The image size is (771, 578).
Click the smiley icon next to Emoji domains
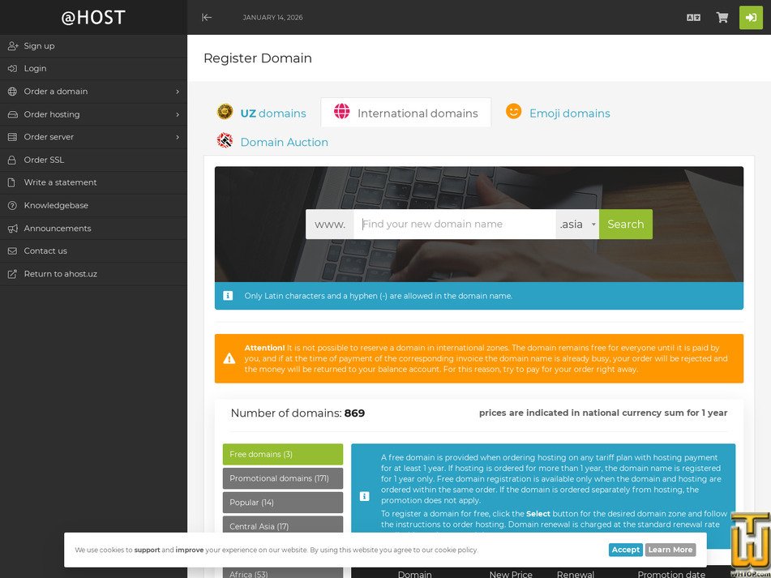coord(513,112)
